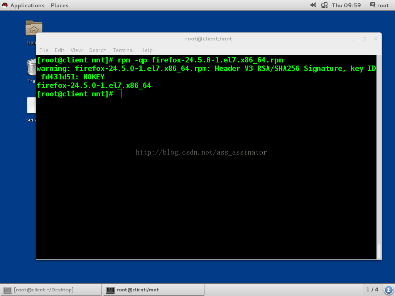Open the root user menu
395x296 pixels.
click(379, 5)
